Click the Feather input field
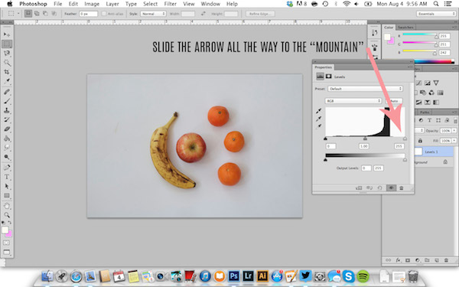459x287 pixels. tap(89, 14)
